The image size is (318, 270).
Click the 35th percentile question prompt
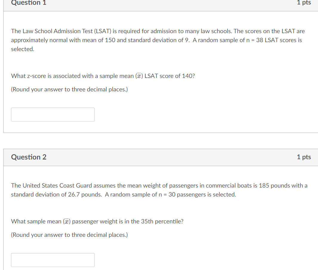click(97, 221)
